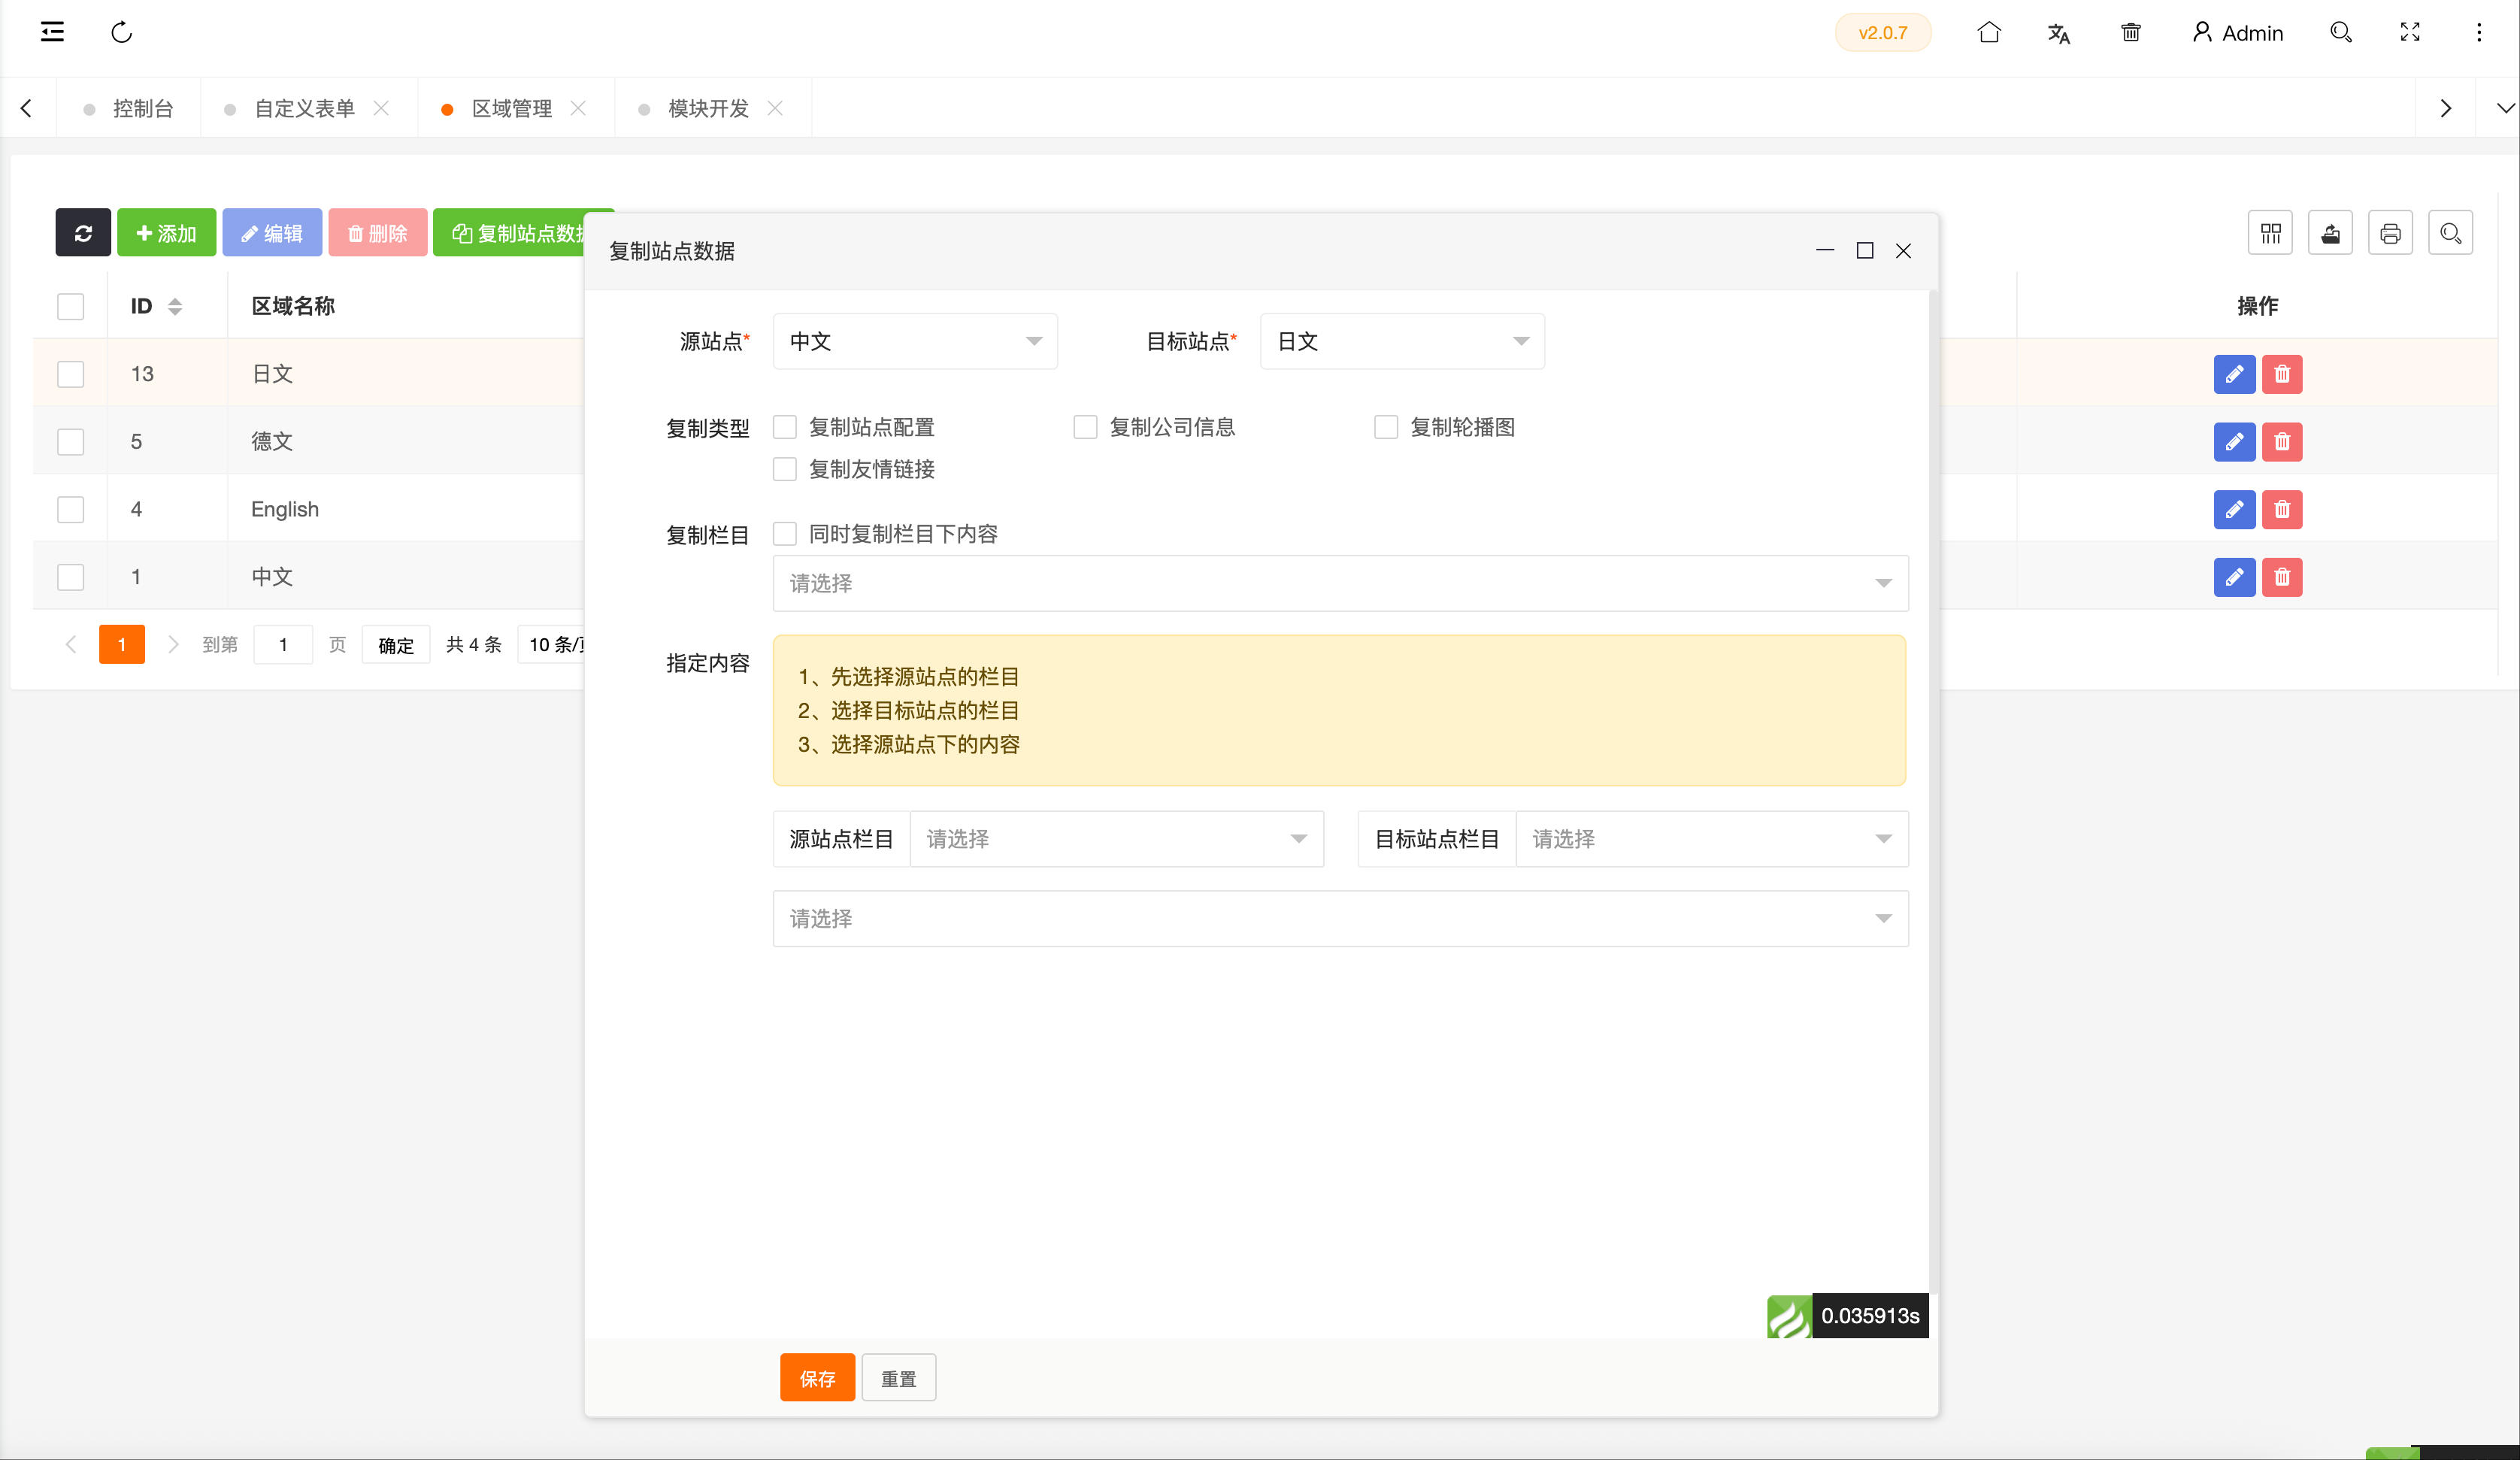
Task: Switch to the 模块开发 tab
Action: coord(708,108)
